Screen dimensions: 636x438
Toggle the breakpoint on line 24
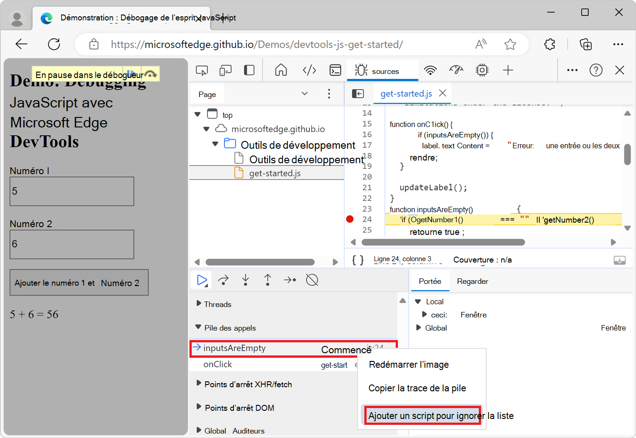[x=350, y=219]
